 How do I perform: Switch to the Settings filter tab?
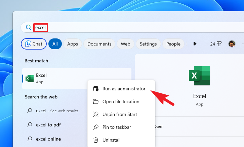pos(148,44)
